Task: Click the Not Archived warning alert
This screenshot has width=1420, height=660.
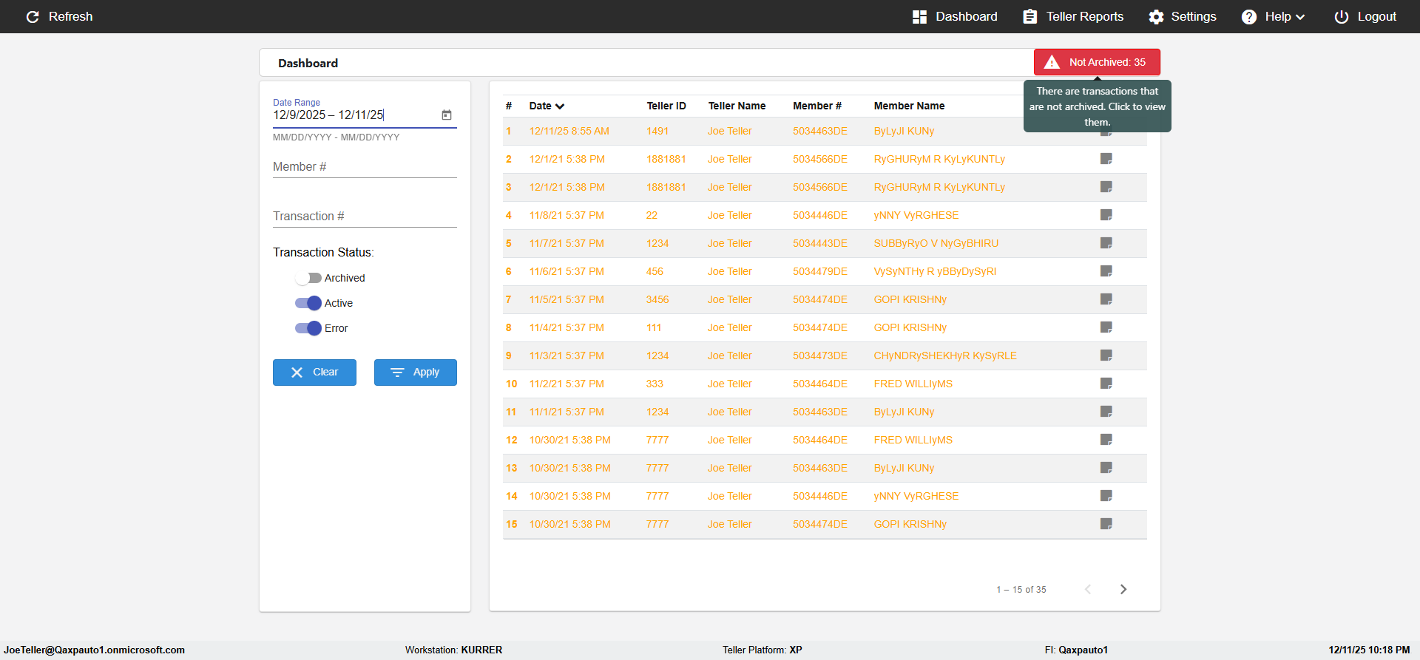Action: 1097,62
